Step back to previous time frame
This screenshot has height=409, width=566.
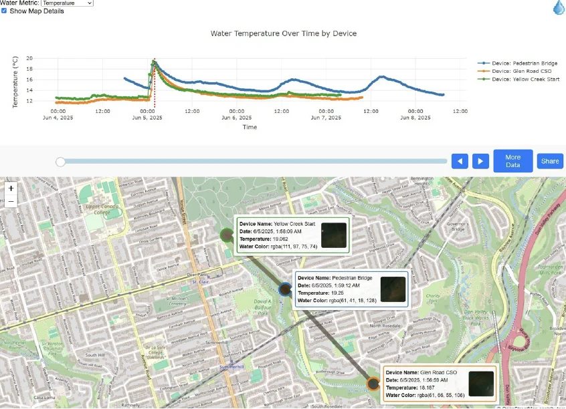click(460, 161)
